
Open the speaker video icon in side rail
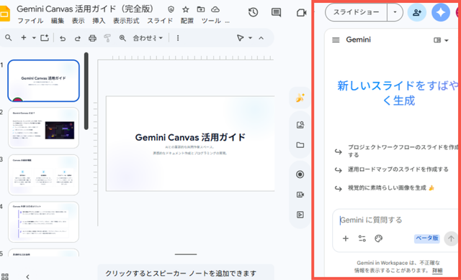coord(300,195)
